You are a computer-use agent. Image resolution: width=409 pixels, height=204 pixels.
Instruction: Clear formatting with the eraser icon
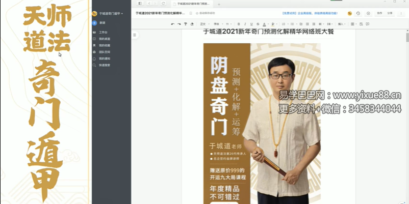[192, 24]
